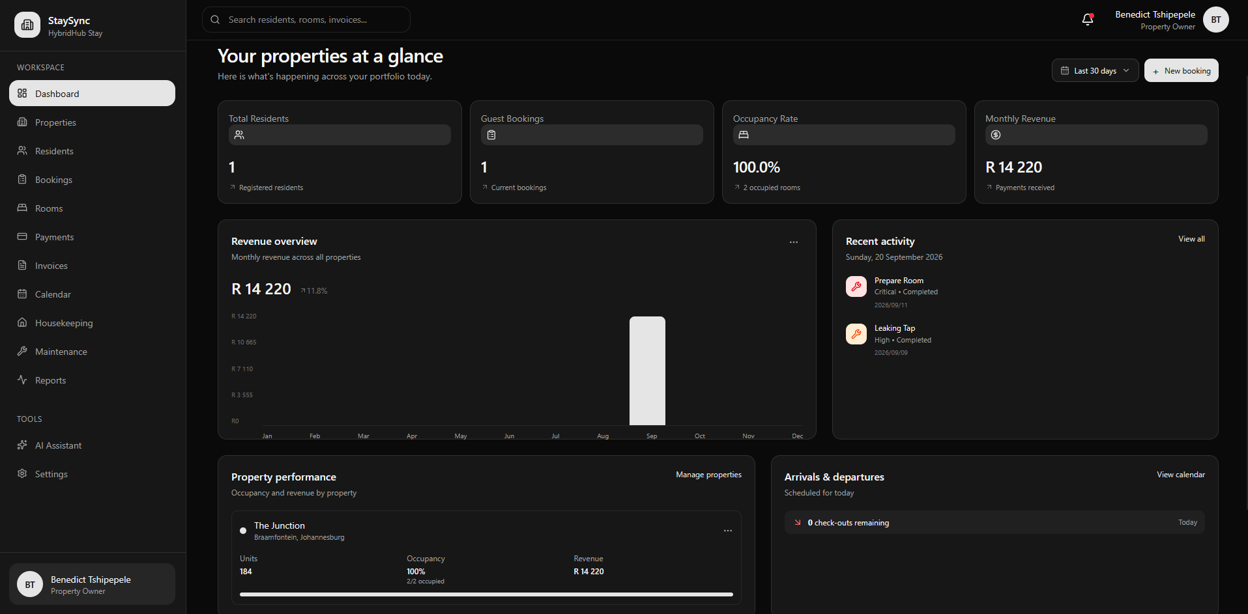1248x614 pixels.
Task: Click the check-outs arrow icon
Action: (x=797, y=522)
